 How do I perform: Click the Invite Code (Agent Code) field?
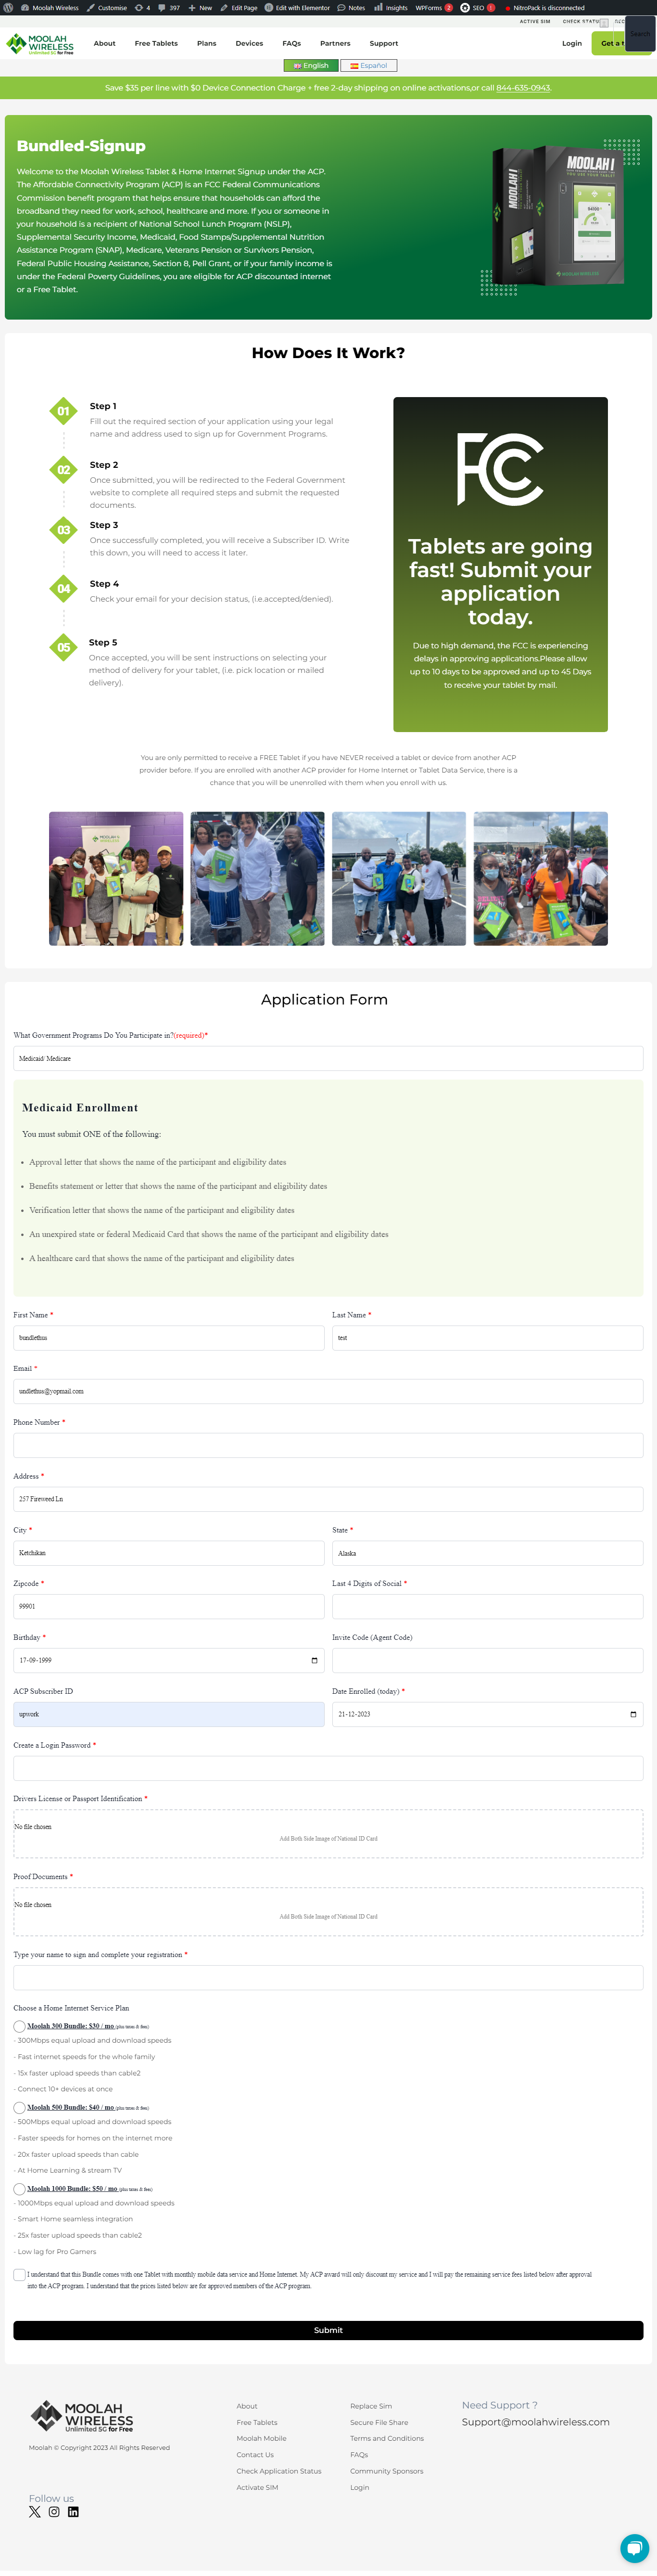point(487,1660)
